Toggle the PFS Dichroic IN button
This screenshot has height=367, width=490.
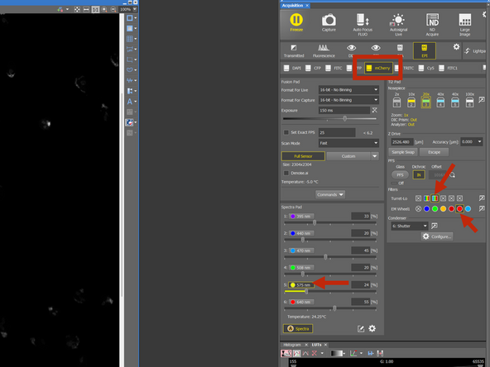click(x=419, y=174)
